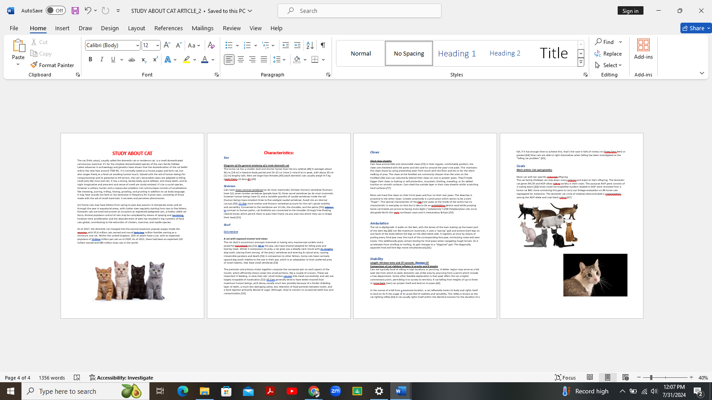The width and height of the screenshot is (712, 400).
Task: Click the Clear All Formatting icon
Action: click(211, 45)
